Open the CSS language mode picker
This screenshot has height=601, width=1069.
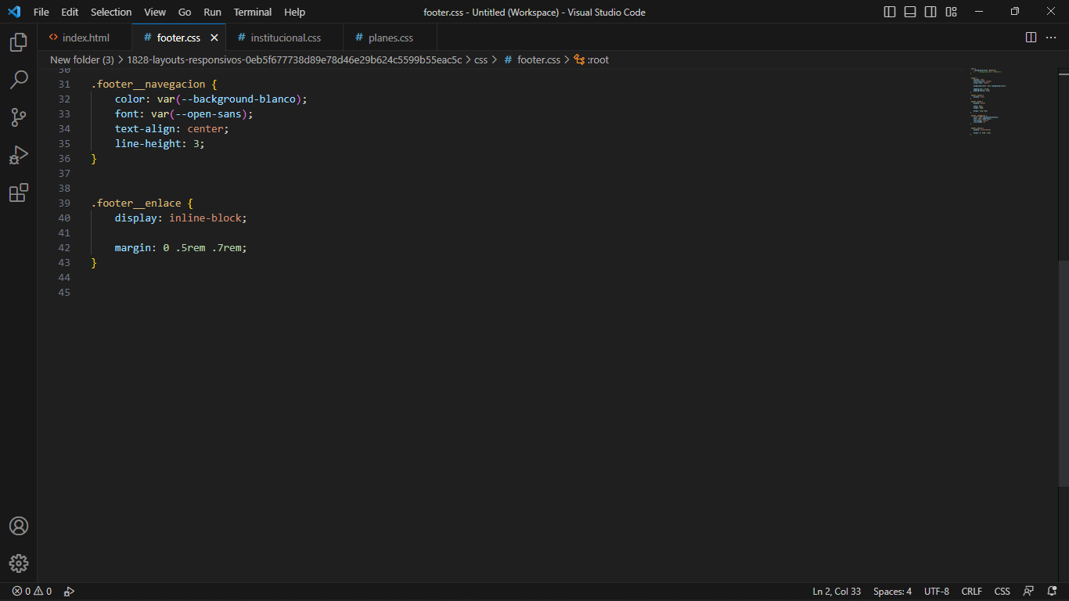click(x=1002, y=592)
